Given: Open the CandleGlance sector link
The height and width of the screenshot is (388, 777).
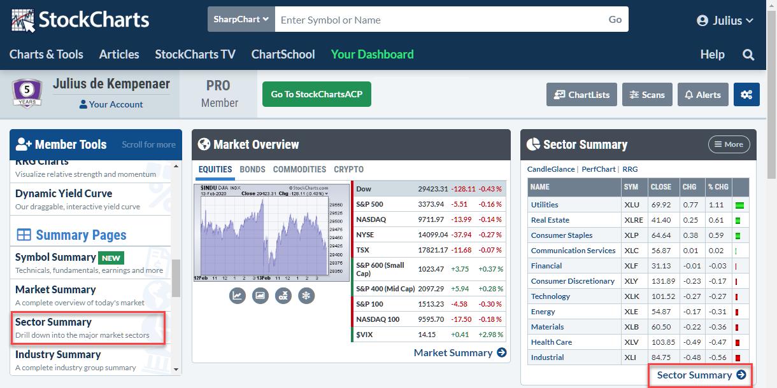Looking at the screenshot, I should pos(550,169).
